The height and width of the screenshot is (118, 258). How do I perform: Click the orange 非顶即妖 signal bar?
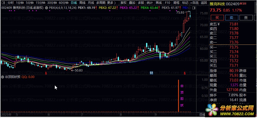click(179, 96)
